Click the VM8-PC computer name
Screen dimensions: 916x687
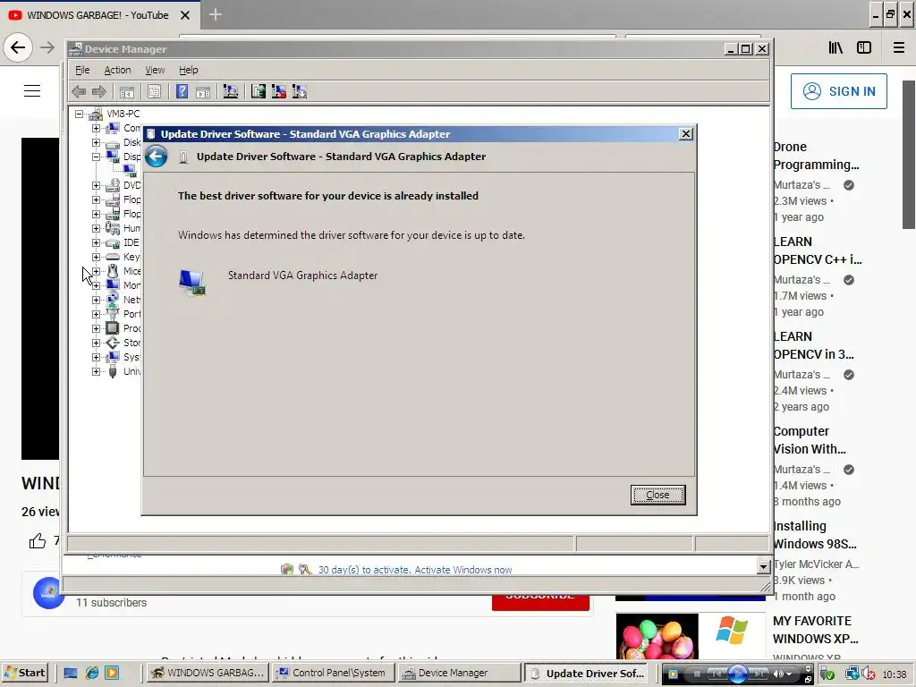tap(123, 114)
